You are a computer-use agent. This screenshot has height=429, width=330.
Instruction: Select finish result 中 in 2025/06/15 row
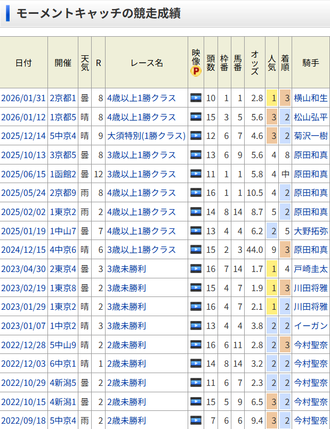click(285, 174)
